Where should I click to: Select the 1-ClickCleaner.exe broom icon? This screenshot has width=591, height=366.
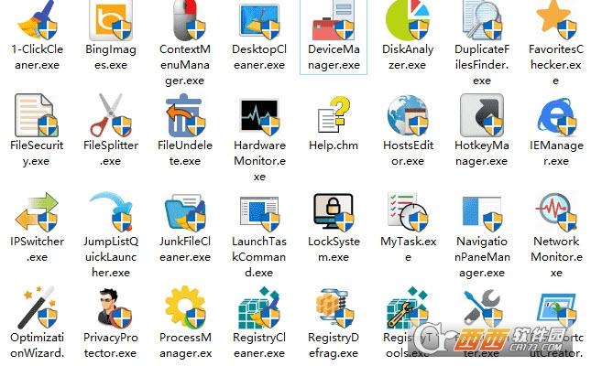point(35,18)
